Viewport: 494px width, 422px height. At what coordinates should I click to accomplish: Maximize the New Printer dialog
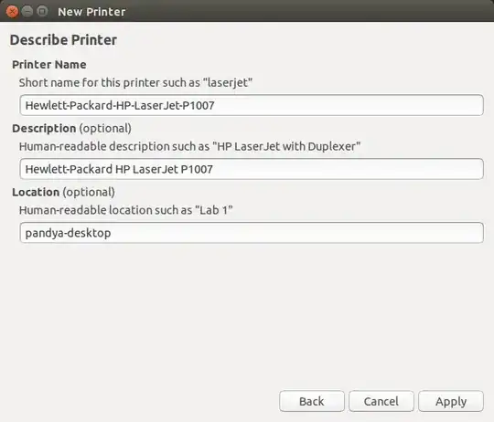point(42,11)
